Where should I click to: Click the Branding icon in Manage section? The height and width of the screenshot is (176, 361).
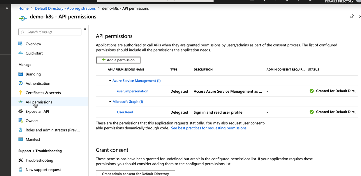click(20, 74)
